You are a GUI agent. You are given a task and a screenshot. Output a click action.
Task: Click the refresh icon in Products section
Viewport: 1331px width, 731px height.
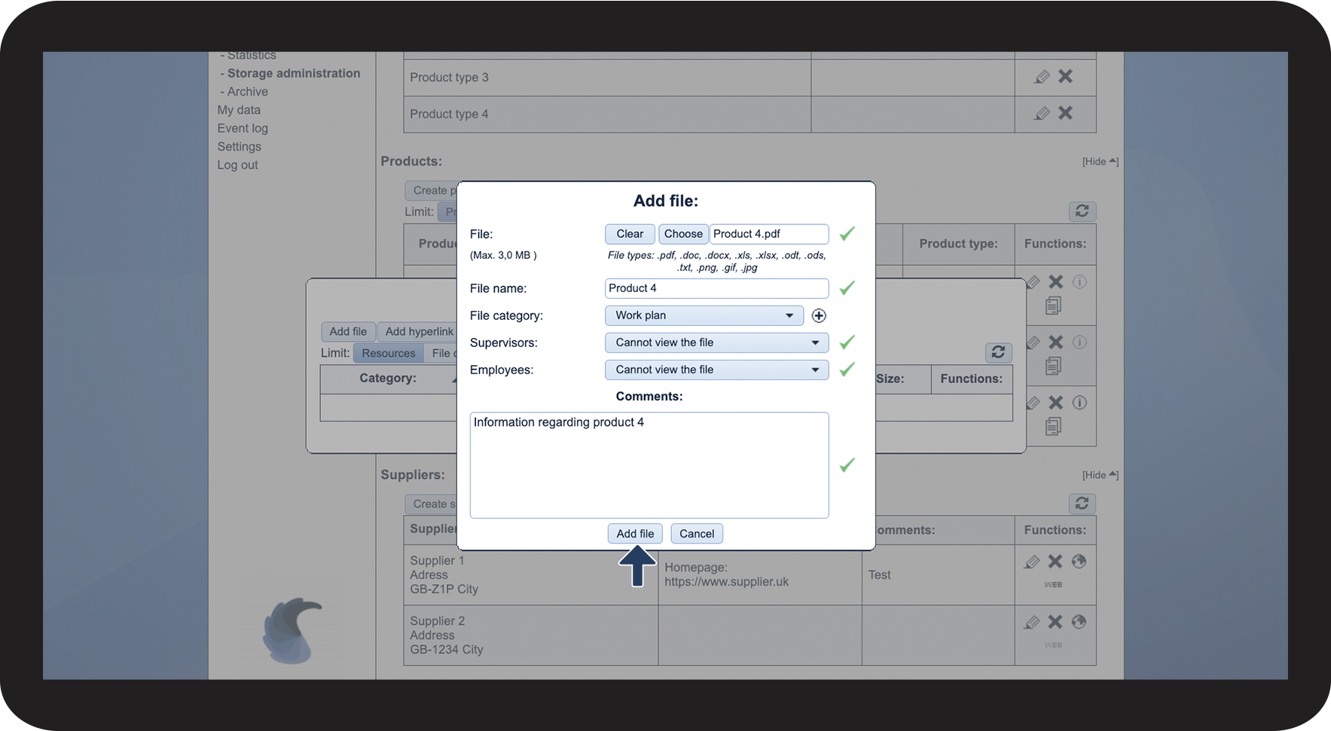pos(1082,212)
